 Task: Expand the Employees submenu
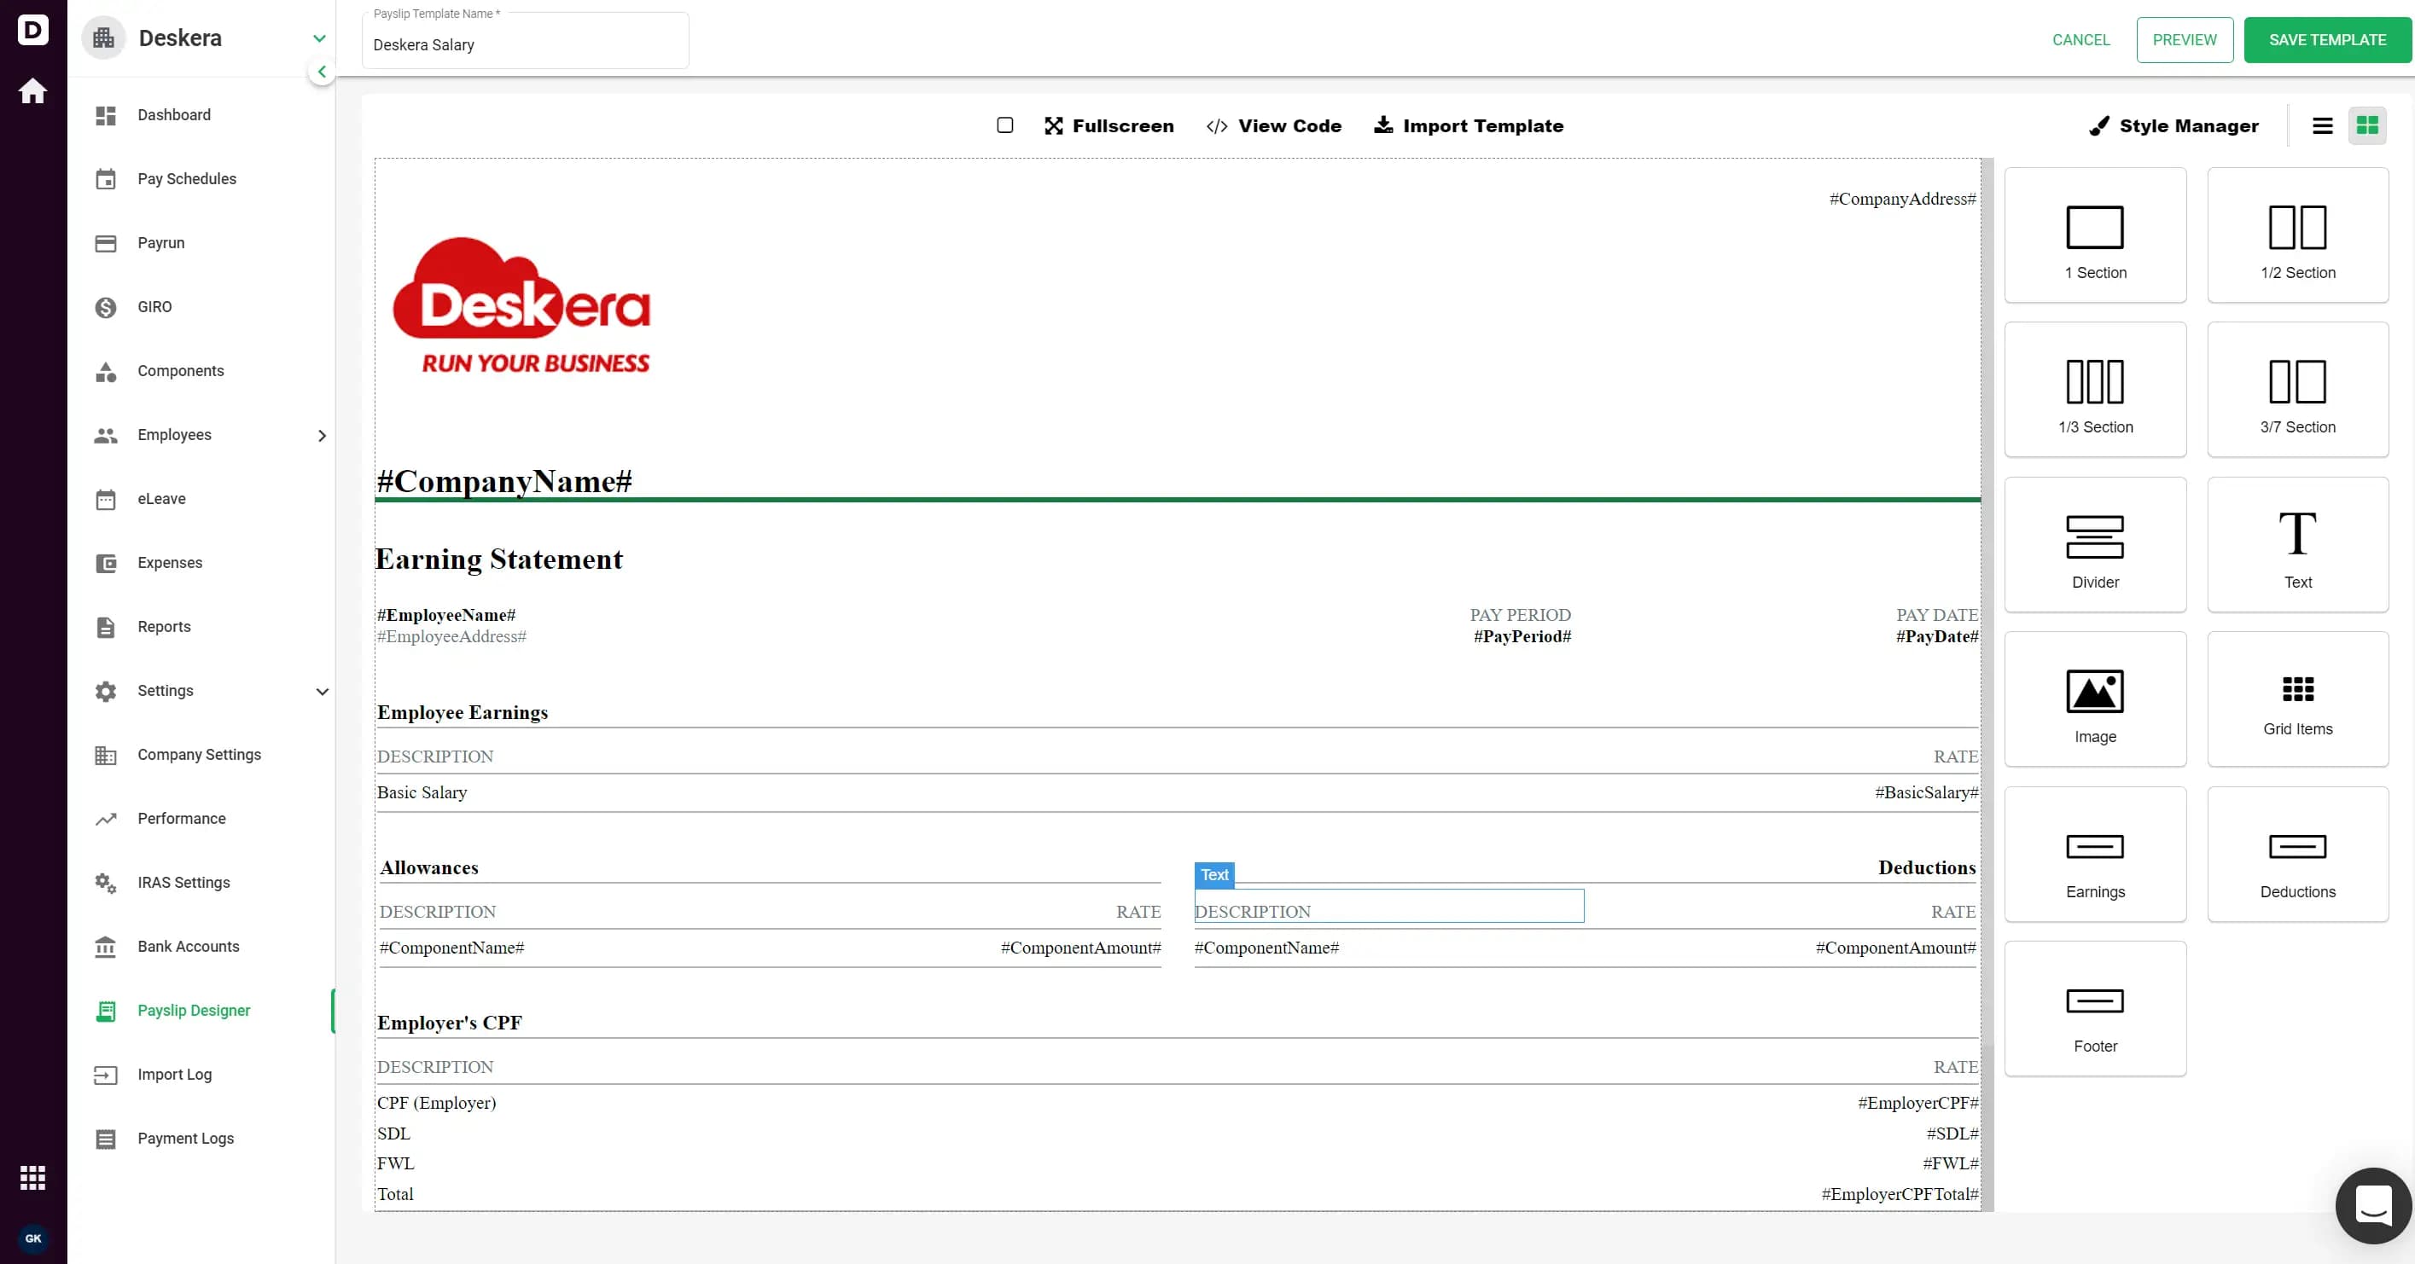tap(323, 435)
